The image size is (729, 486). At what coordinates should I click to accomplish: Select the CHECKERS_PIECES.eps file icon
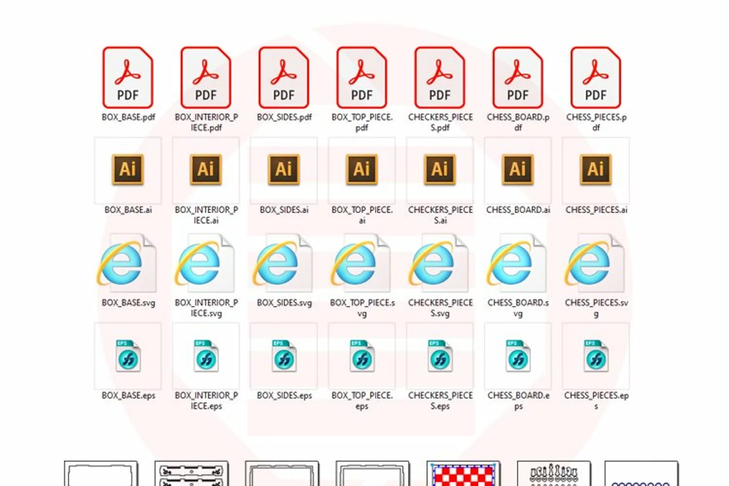click(x=440, y=356)
